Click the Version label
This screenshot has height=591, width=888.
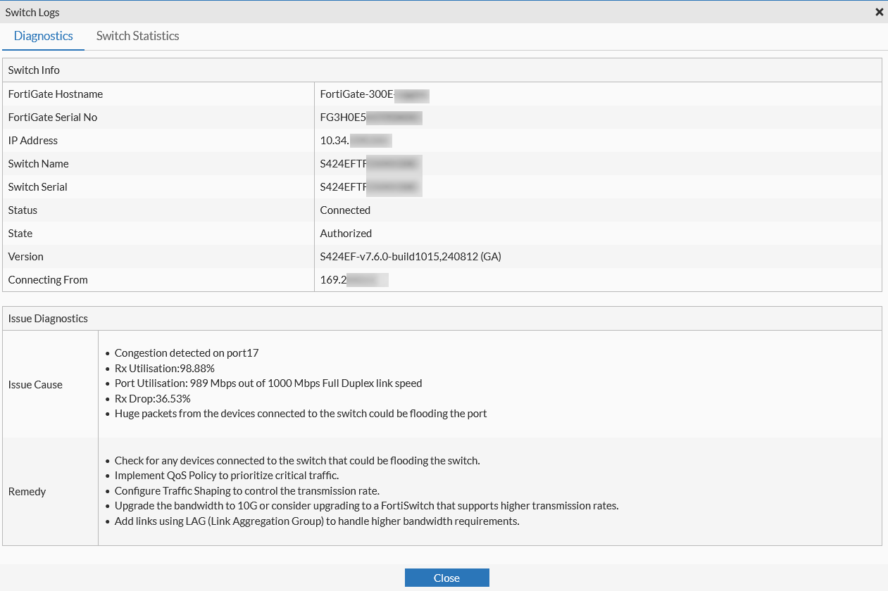coord(26,257)
